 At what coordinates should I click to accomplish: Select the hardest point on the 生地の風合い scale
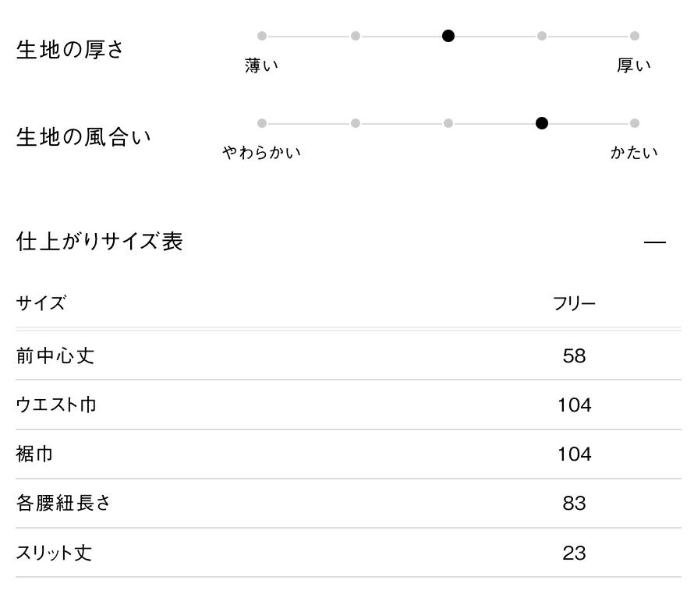(635, 123)
